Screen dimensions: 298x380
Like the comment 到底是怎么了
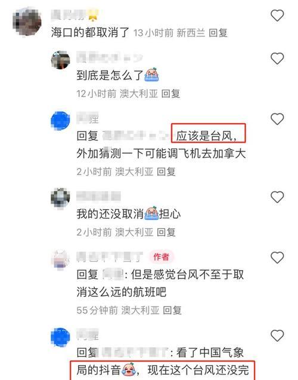[277, 59]
